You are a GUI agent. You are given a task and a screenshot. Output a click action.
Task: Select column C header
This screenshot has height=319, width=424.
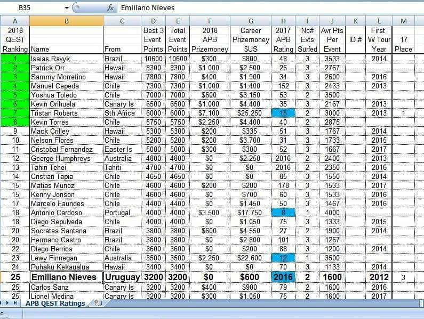click(122, 21)
